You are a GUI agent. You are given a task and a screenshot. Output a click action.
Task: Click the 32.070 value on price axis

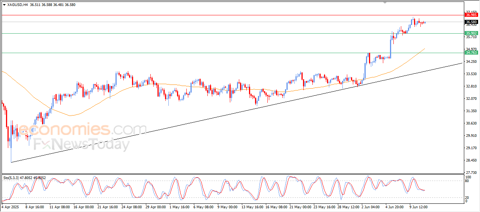pos(471,99)
